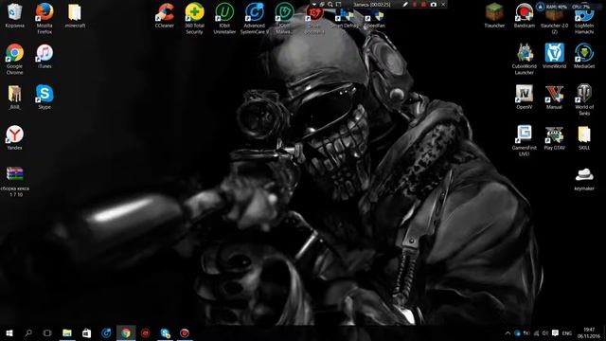The height and width of the screenshot is (341, 606).
Task: Launch VimeWorld desktop shortcut
Action: pyautogui.click(x=554, y=56)
